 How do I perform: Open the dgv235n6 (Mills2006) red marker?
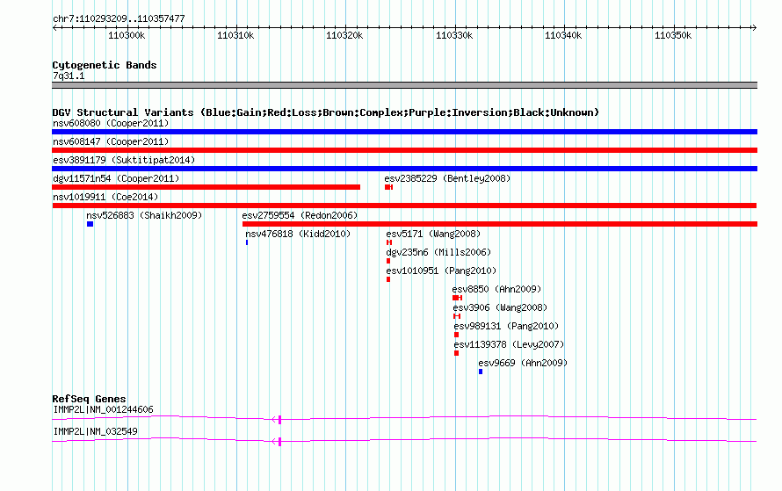[388, 261]
